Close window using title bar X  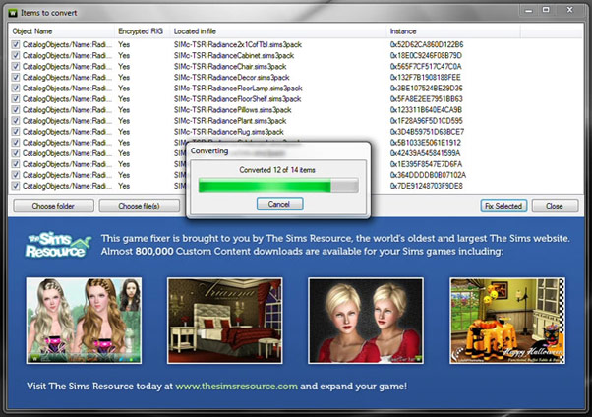click(x=567, y=11)
